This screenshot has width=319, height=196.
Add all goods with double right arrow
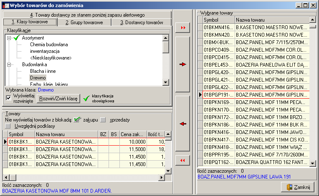pos(183,27)
